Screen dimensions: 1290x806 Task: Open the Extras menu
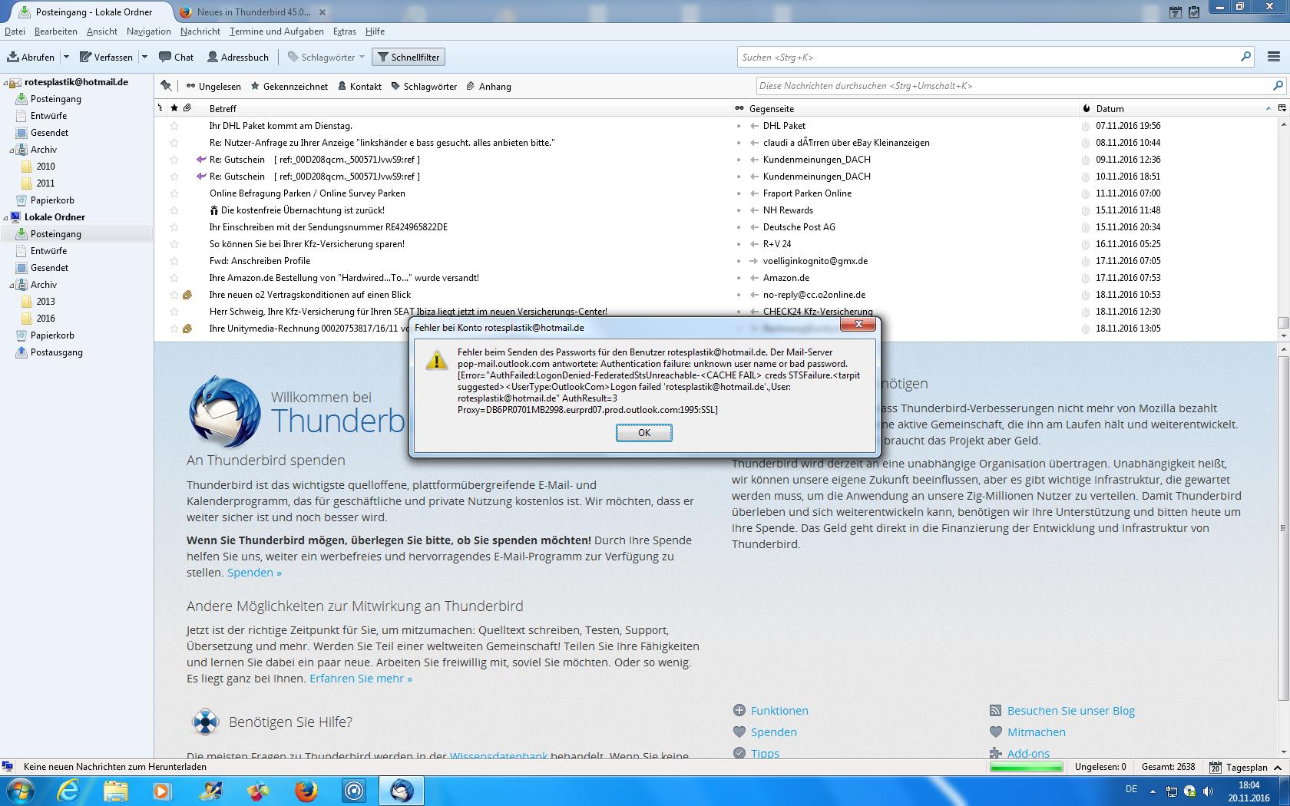tap(344, 31)
